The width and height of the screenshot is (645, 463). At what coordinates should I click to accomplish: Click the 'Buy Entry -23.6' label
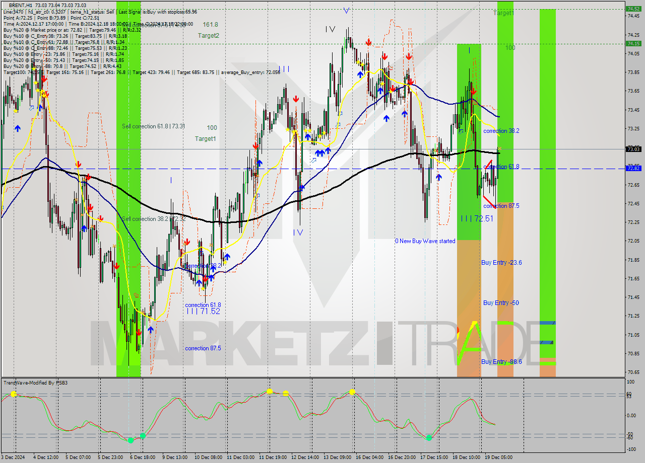pyautogui.click(x=501, y=263)
